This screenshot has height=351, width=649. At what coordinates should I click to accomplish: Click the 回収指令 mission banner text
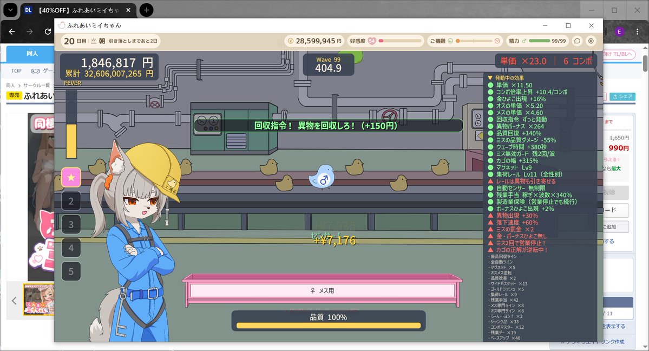pyautogui.click(x=326, y=126)
